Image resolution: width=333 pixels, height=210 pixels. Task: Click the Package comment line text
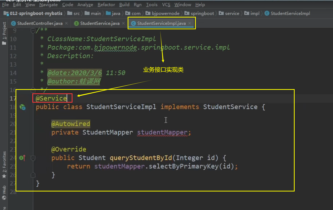coord(138,47)
